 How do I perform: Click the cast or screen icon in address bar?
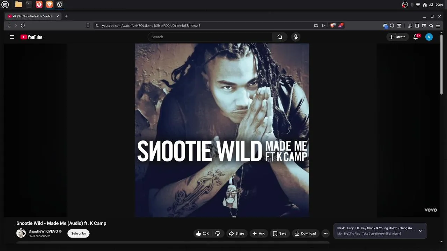point(316,25)
